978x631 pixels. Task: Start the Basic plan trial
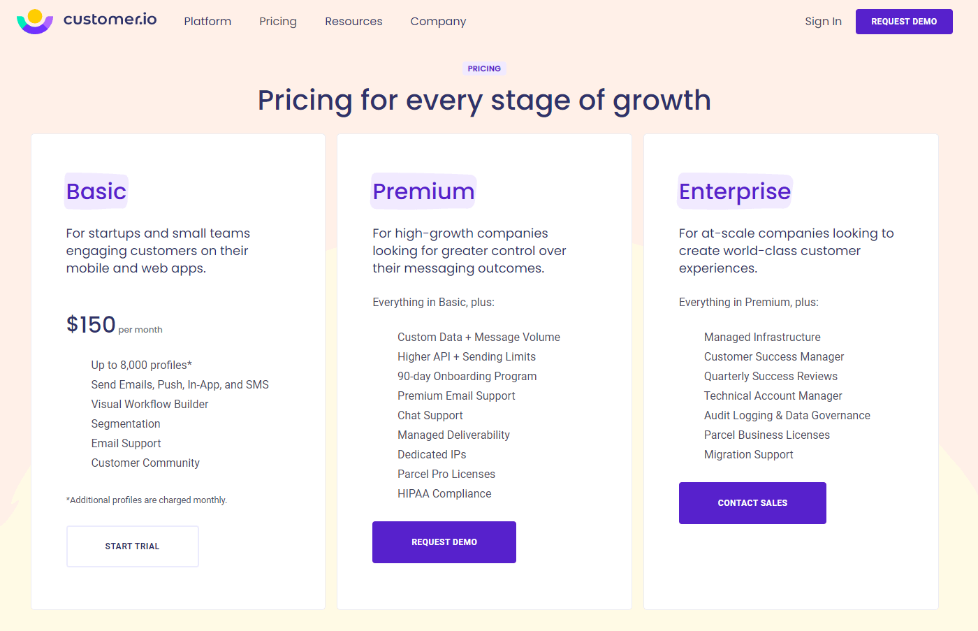click(x=133, y=546)
